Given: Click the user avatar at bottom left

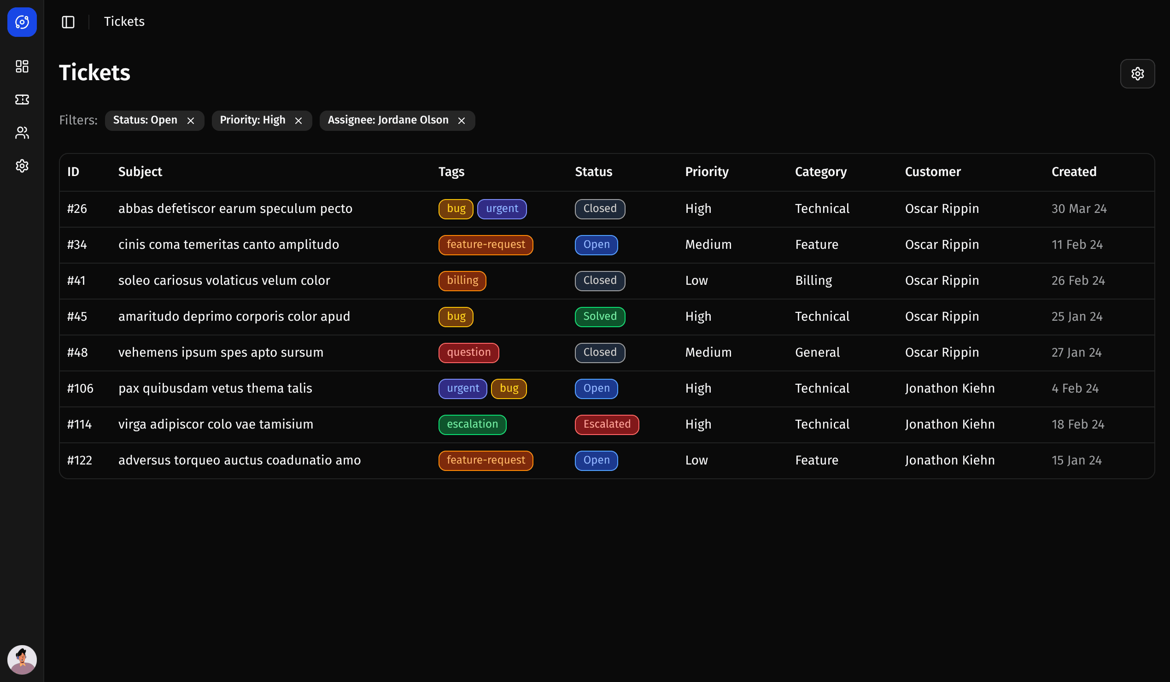Looking at the screenshot, I should [22, 659].
